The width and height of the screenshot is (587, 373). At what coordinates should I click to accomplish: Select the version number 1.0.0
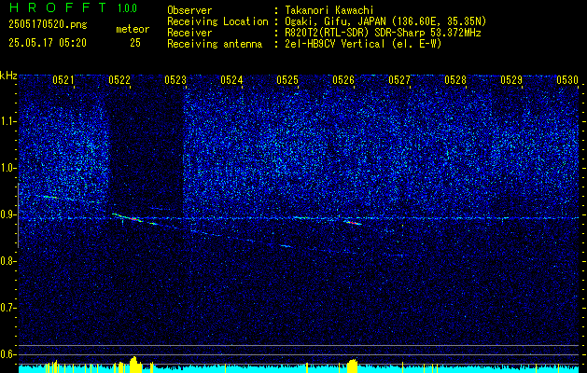click(x=127, y=8)
